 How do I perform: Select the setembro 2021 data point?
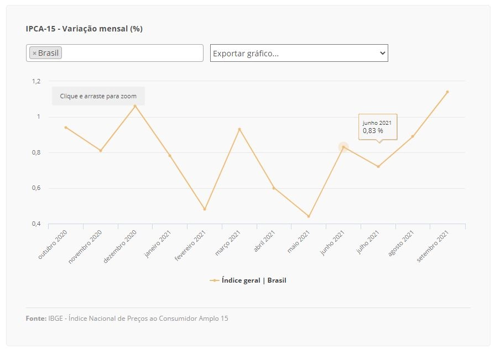[x=447, y=92]
